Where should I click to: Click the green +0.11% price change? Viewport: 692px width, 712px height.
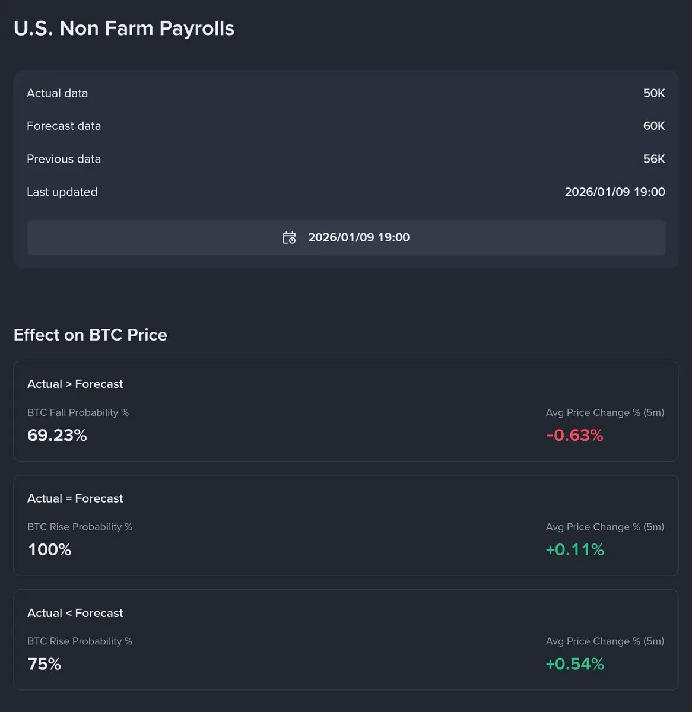pos(574,550)
